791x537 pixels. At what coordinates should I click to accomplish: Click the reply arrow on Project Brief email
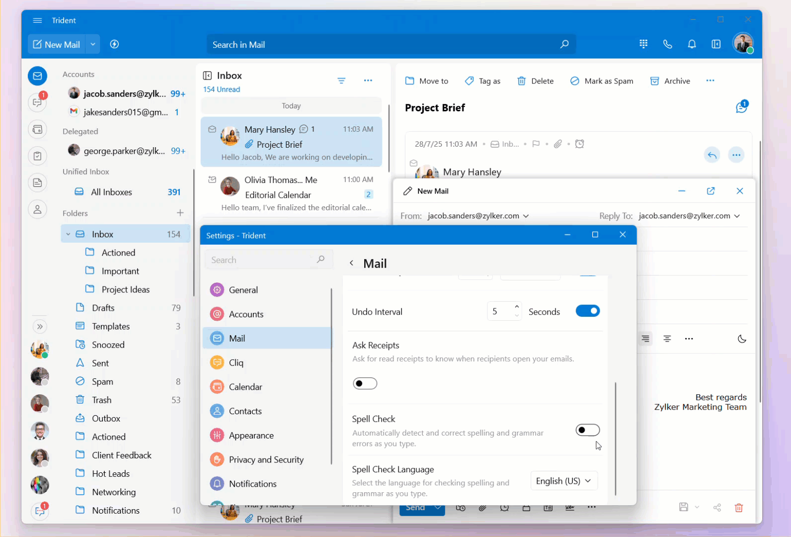pos(712,155)
